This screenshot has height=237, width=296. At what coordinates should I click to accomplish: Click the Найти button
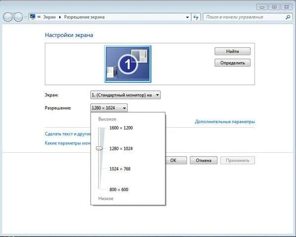point(232,51)
